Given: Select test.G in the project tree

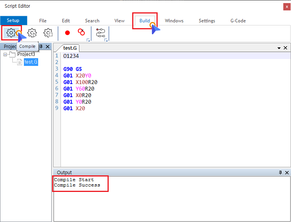Looking at the screenshot, I should (30, 62).
